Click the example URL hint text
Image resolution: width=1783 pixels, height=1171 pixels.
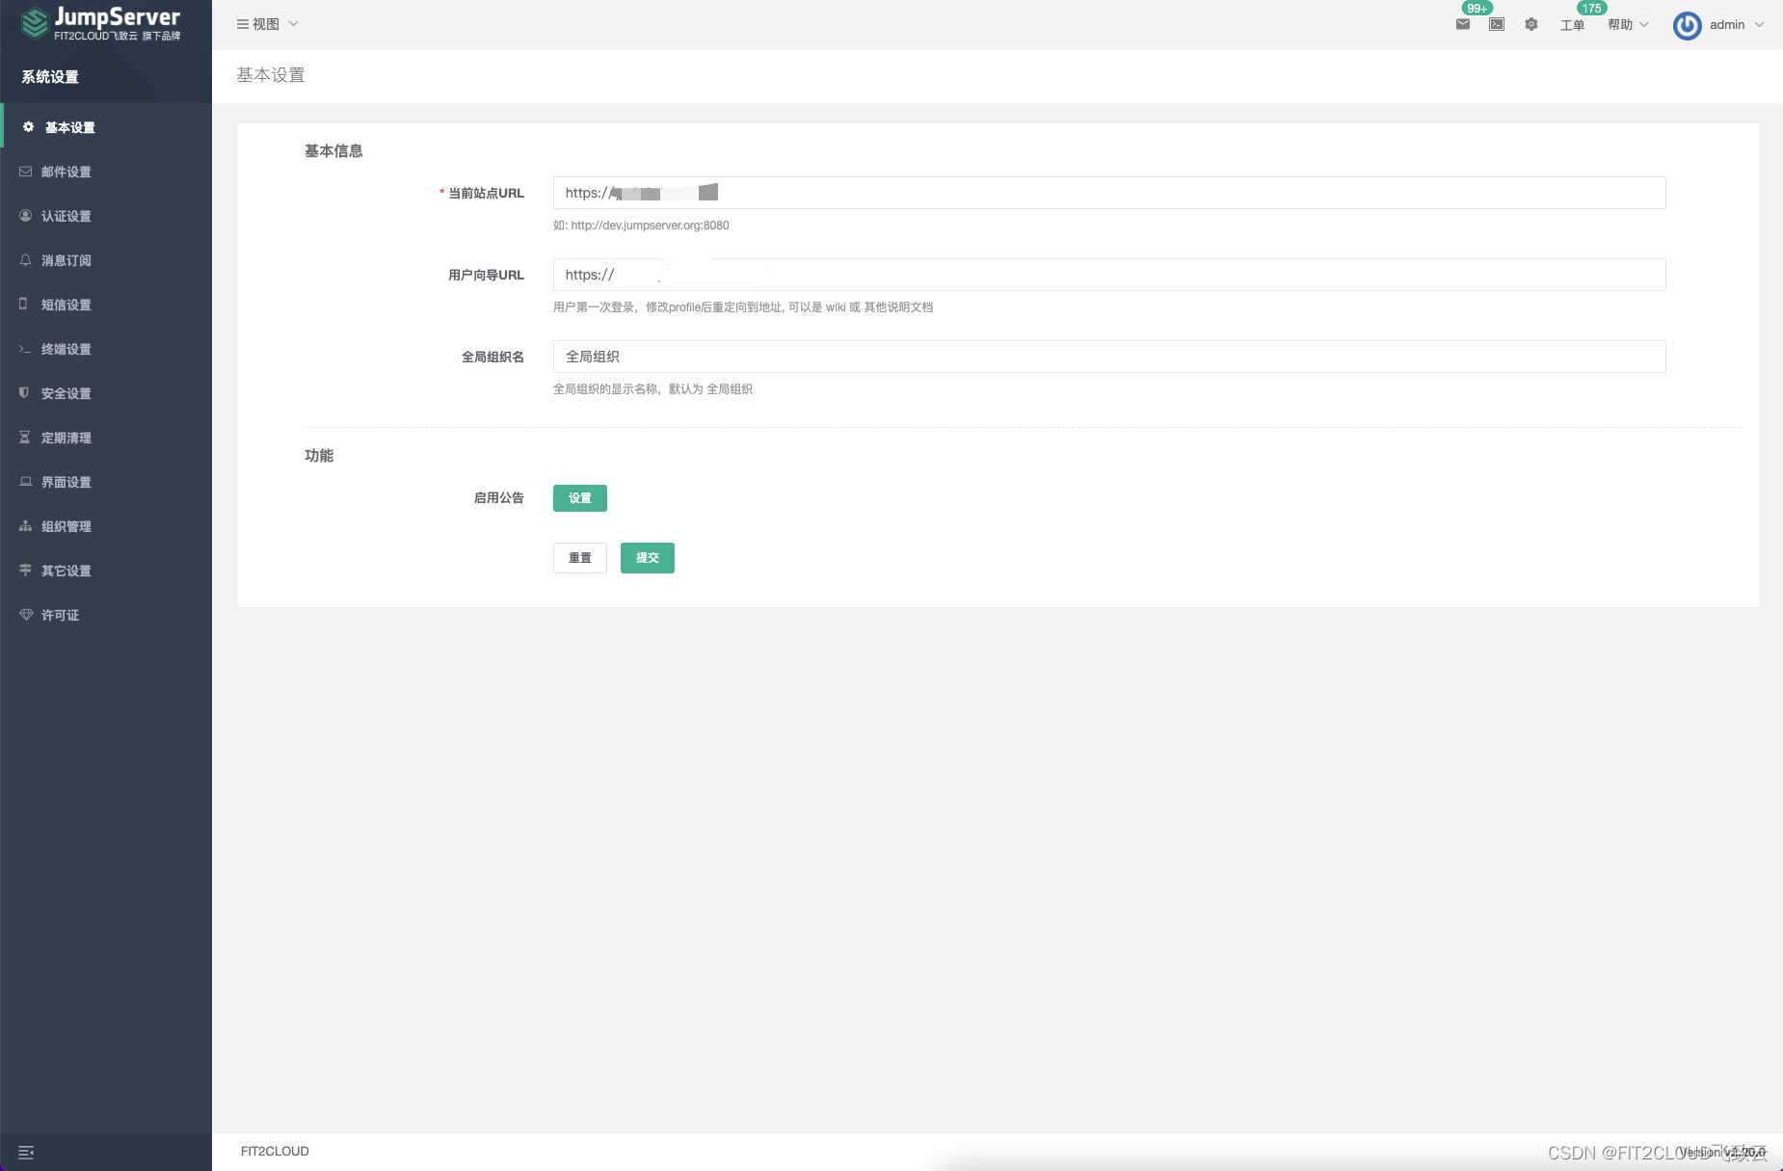click(x=641, y=226)
